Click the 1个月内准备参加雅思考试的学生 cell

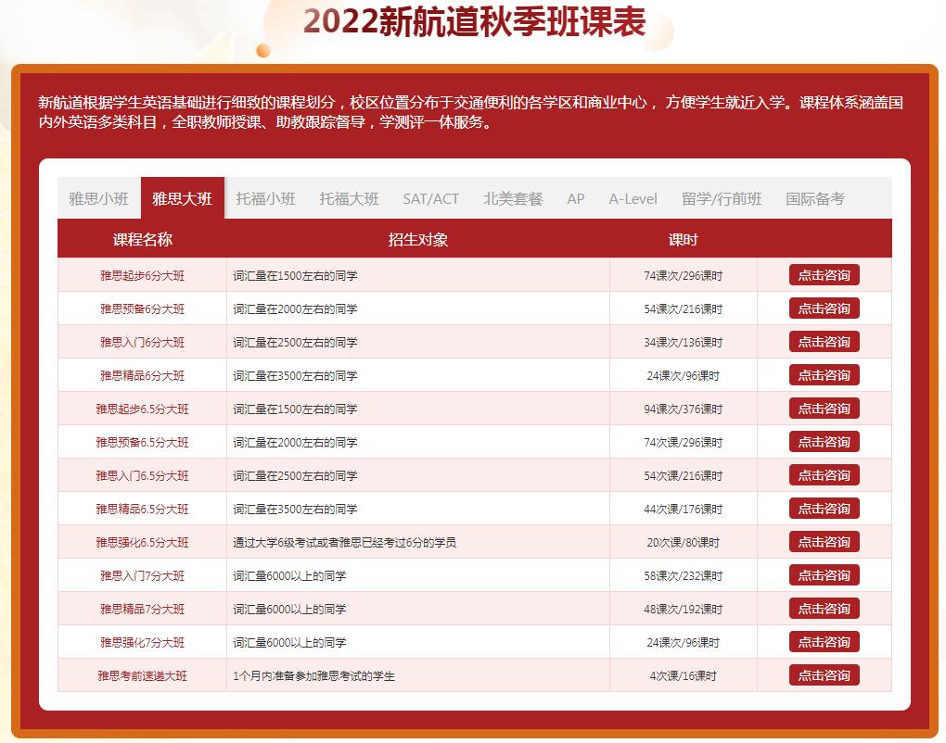[x=418, y=676]
